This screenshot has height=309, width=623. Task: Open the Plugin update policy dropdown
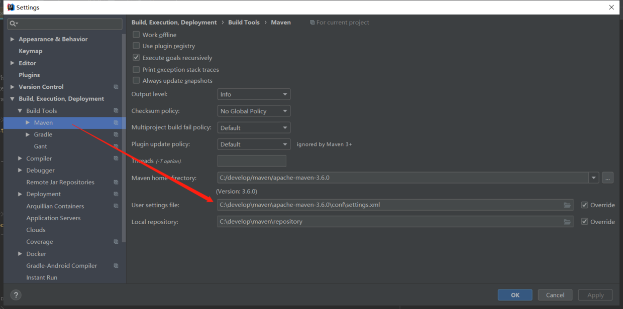pos(254,144)
